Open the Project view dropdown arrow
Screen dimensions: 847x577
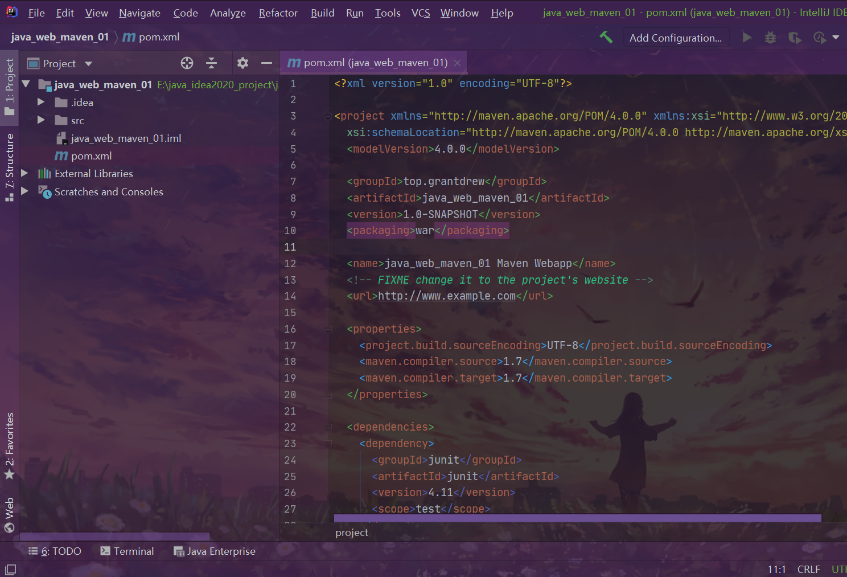click(88, 64)
